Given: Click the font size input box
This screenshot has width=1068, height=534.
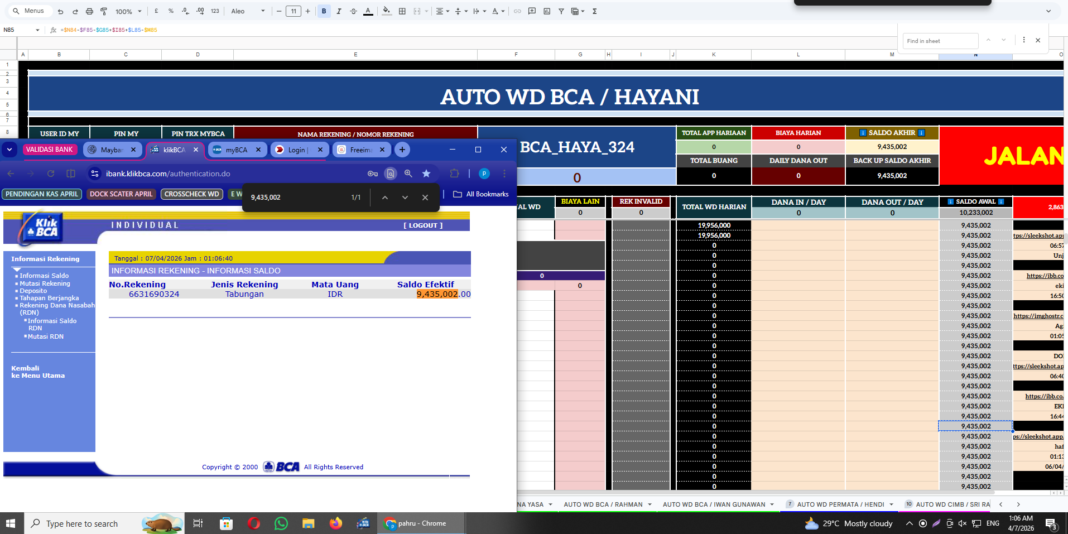Looking at the screenshot, I should 294,11.
